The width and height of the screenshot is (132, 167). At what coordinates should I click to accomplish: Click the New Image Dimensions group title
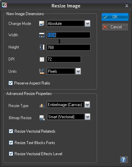point(25,14)
